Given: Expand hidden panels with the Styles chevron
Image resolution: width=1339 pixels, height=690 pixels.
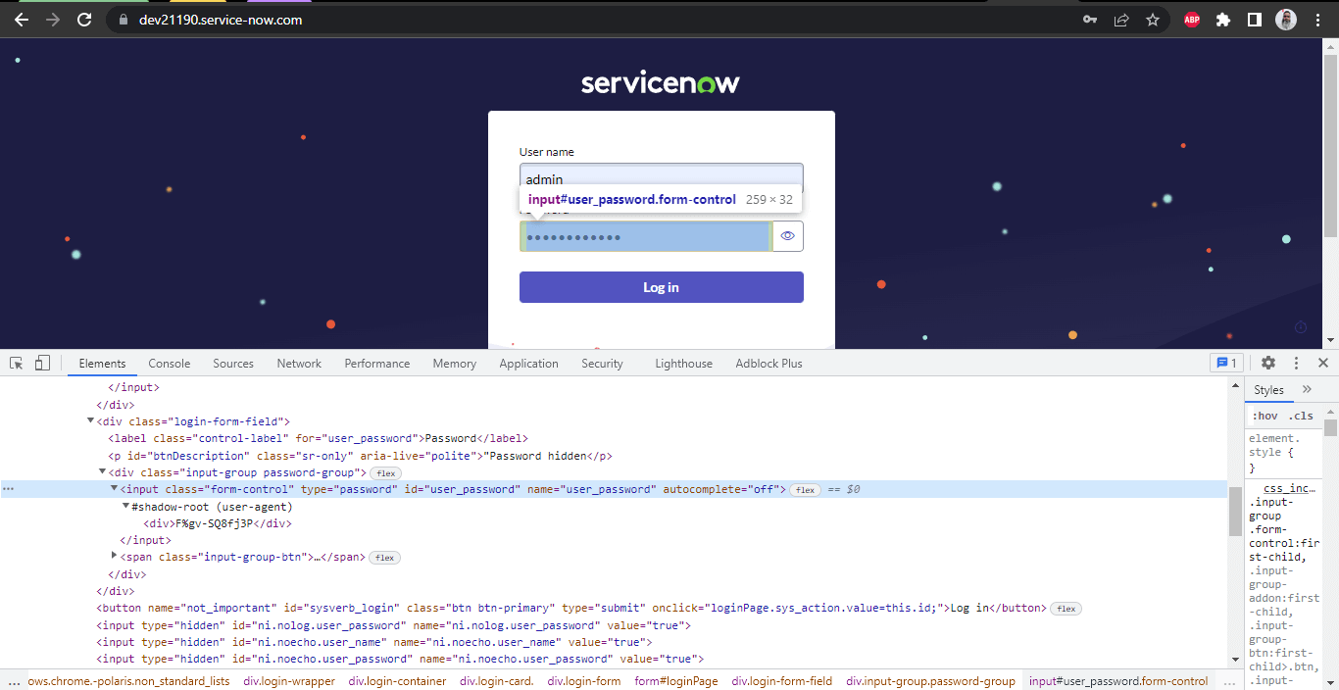Looking at the screenshot, I should click(x=1306, y=388).
